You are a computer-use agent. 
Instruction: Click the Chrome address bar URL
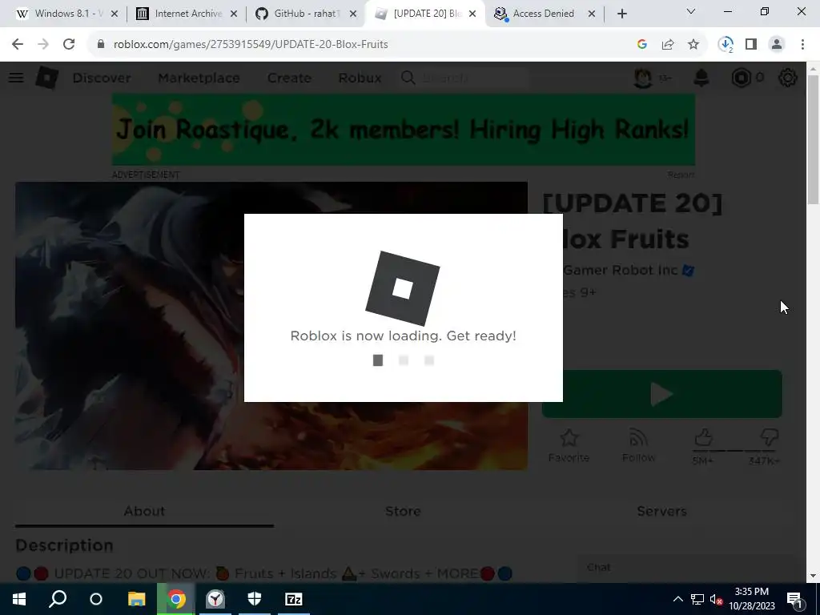pyautogui.click(x=251, y=45)
